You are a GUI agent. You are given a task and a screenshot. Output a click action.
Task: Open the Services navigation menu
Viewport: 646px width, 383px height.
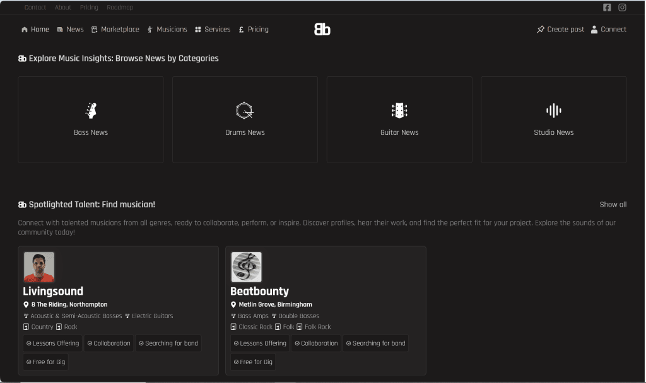tap(213, 30)
